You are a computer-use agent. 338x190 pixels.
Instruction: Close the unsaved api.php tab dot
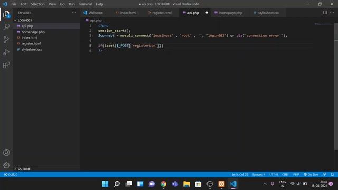point(206,13)
